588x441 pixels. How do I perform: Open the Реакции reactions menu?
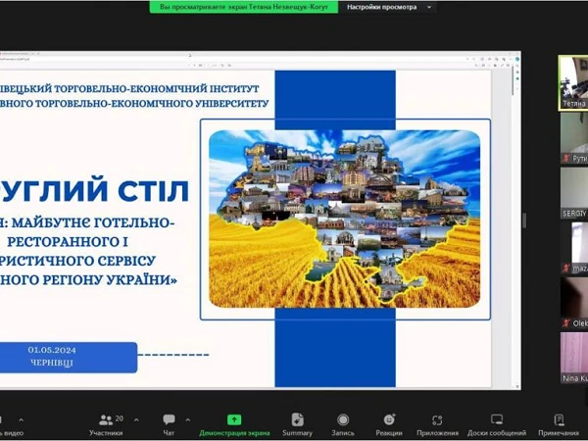tap(389, 424)
